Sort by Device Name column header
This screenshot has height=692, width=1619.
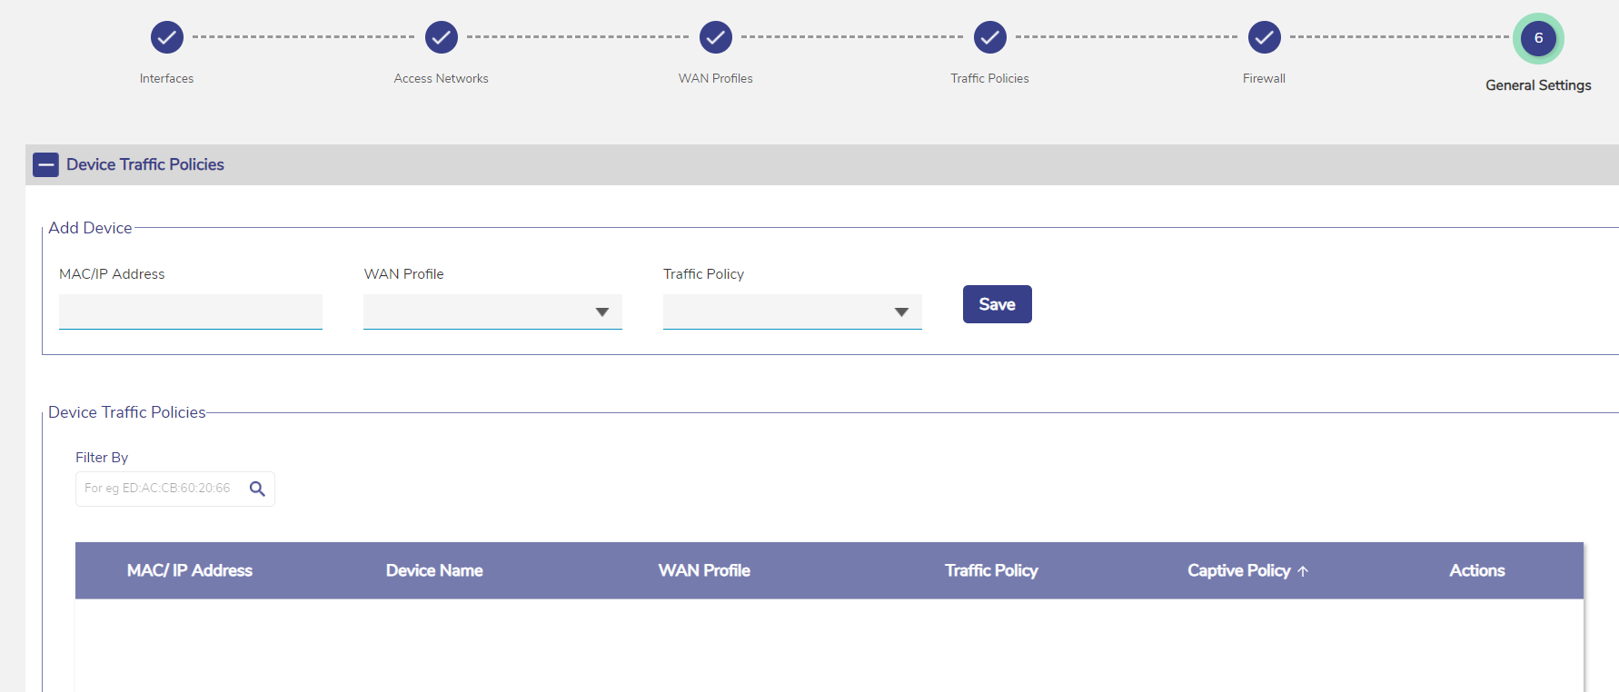[434, 570]
